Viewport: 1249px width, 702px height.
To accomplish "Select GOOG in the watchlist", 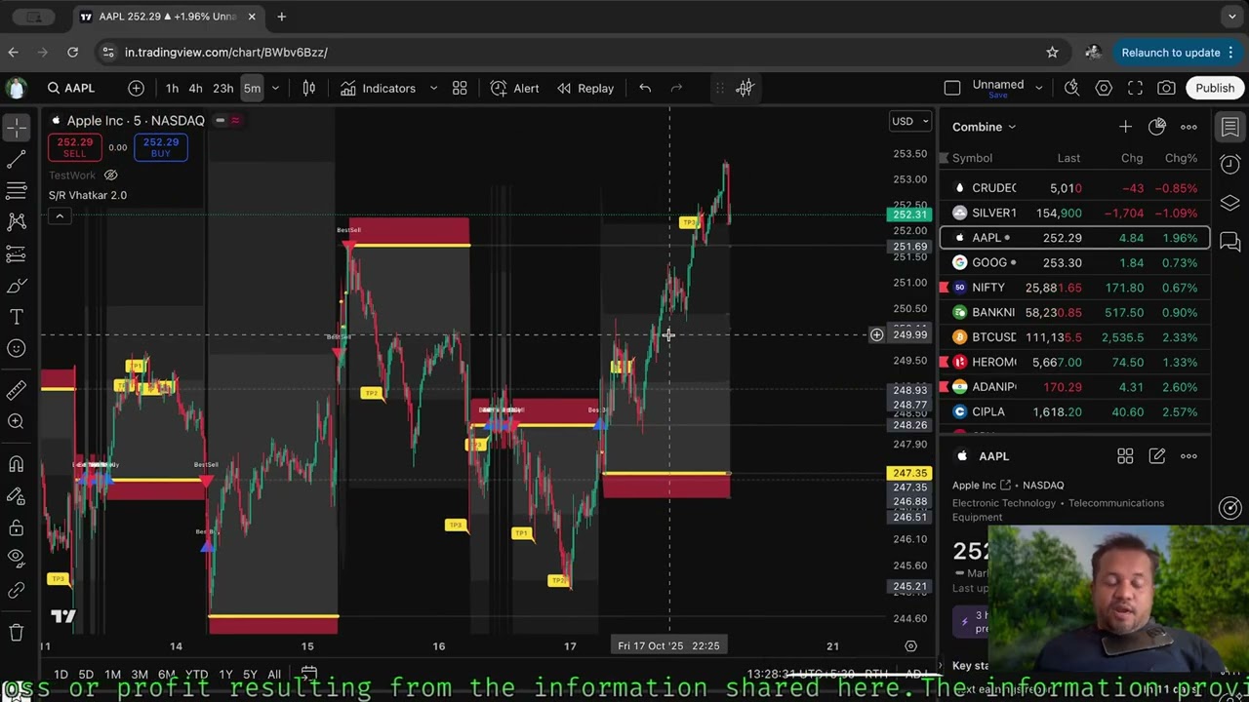I will 1074,262.
